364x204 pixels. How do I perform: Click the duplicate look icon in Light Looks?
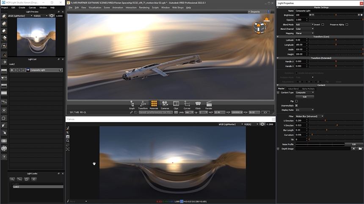[x=27, y=179]
